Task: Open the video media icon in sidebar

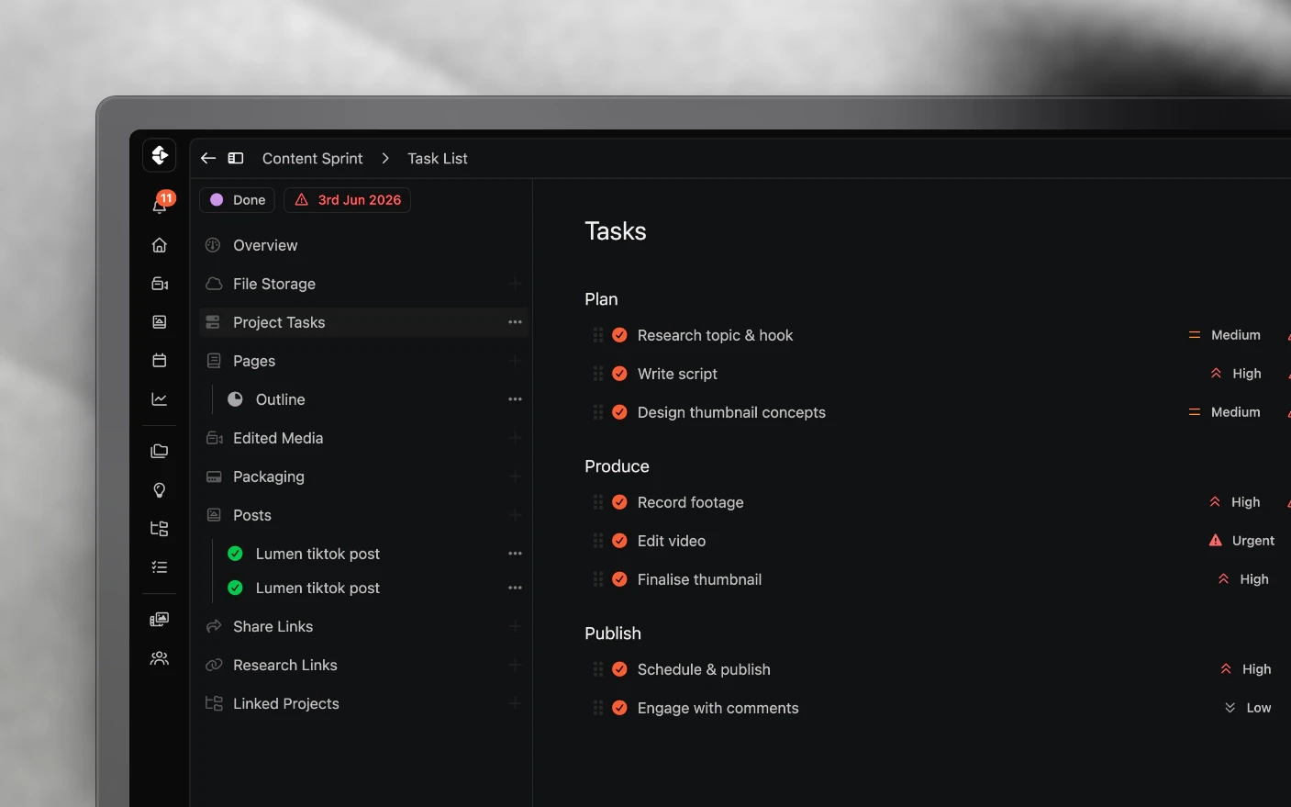Action: click(160, 284)
